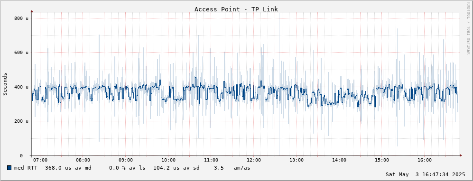Viewport: 473px width, 181px height.
Task: Click the 10:00 time axis label
Action: coord(168,160)
